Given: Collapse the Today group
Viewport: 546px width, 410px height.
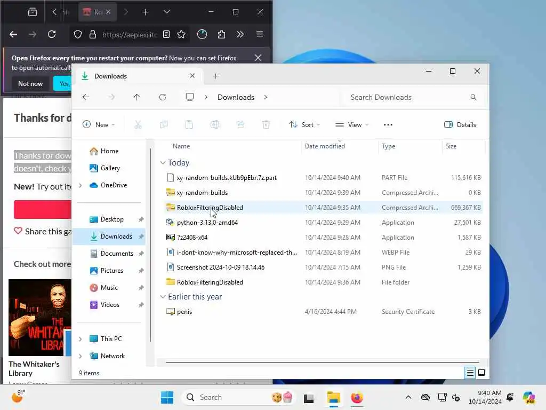Looking at the screenshot, I should [163, 163].
